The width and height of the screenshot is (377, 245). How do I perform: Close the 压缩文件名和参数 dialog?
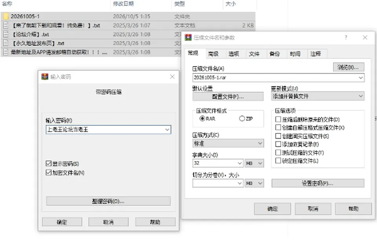coord(365,38)
